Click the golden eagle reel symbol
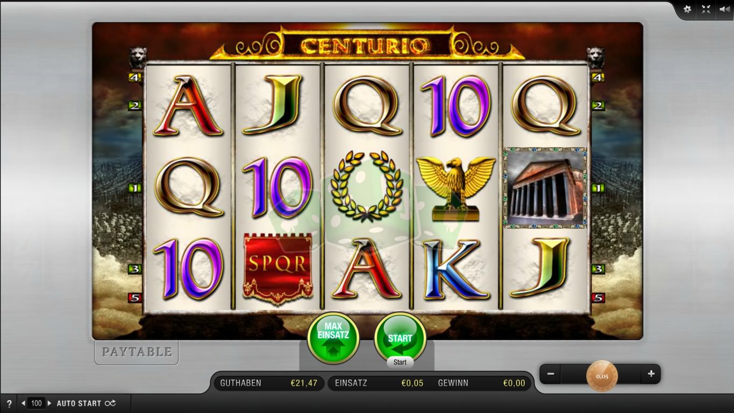Image resolution: width=734 pixels, height=413 pixels. pyautogui.click(x=455, y=188)
